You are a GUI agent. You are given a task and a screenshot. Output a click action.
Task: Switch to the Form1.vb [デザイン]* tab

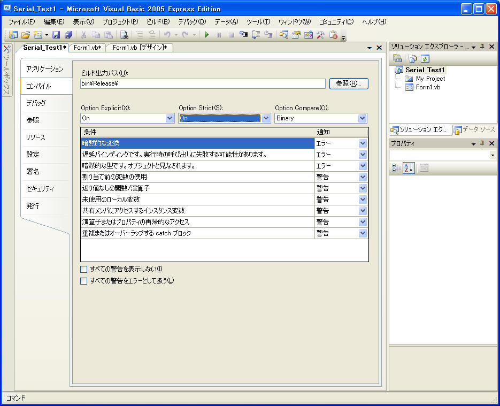[140, 48]
